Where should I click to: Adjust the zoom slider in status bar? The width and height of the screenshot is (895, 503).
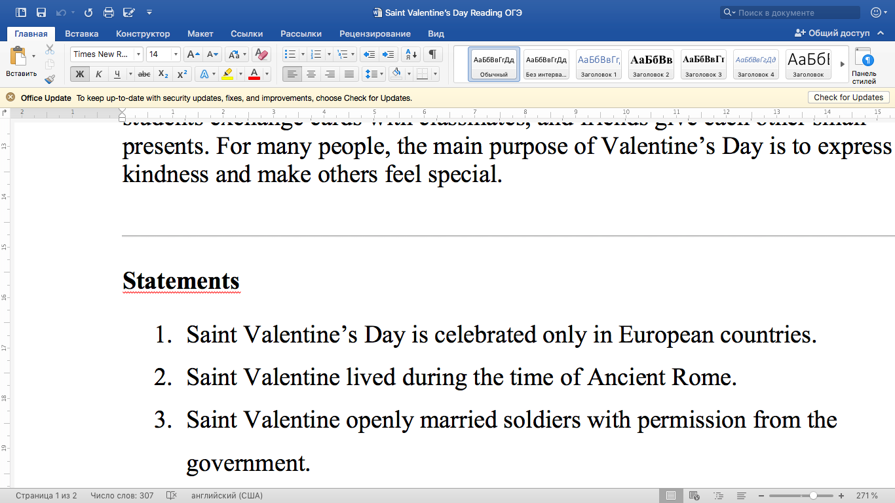pyautogui.click(x=812, y=496)
